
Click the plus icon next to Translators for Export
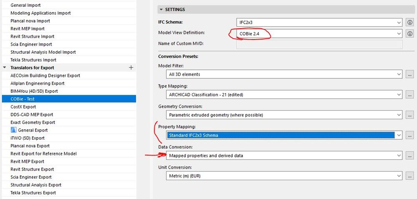point(131,68)
